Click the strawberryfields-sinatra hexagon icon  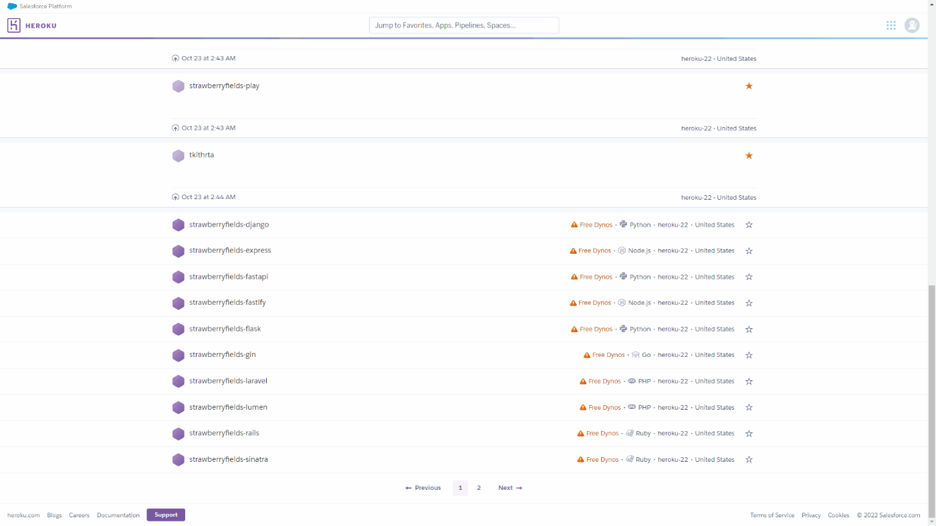coord(179,460)
